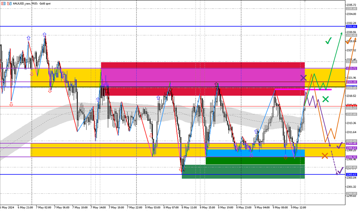Viewport: 358px width, 211px height.
Task: Click the 9 May 12:00 time label
Action: pyautogui.click(x=298, y=207)
